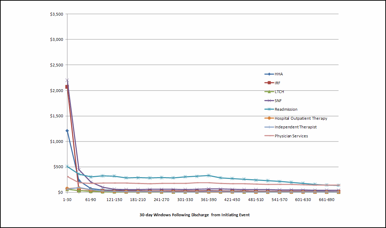The width and height of the screenshot is (386, 228).
Task: Select the HHA data point at 1-30
Action: point(67,131)
